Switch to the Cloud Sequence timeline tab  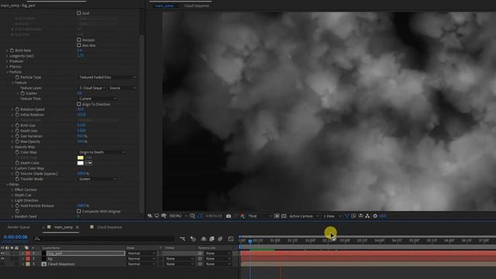coord(109,227)
